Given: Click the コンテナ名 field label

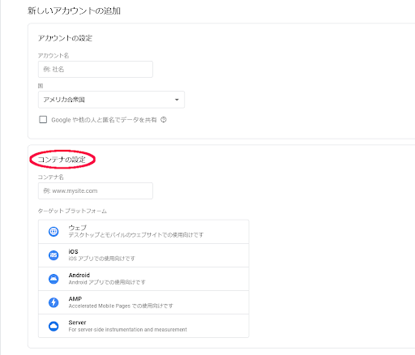Looking at the screenshot, I should tap(50, 177).
